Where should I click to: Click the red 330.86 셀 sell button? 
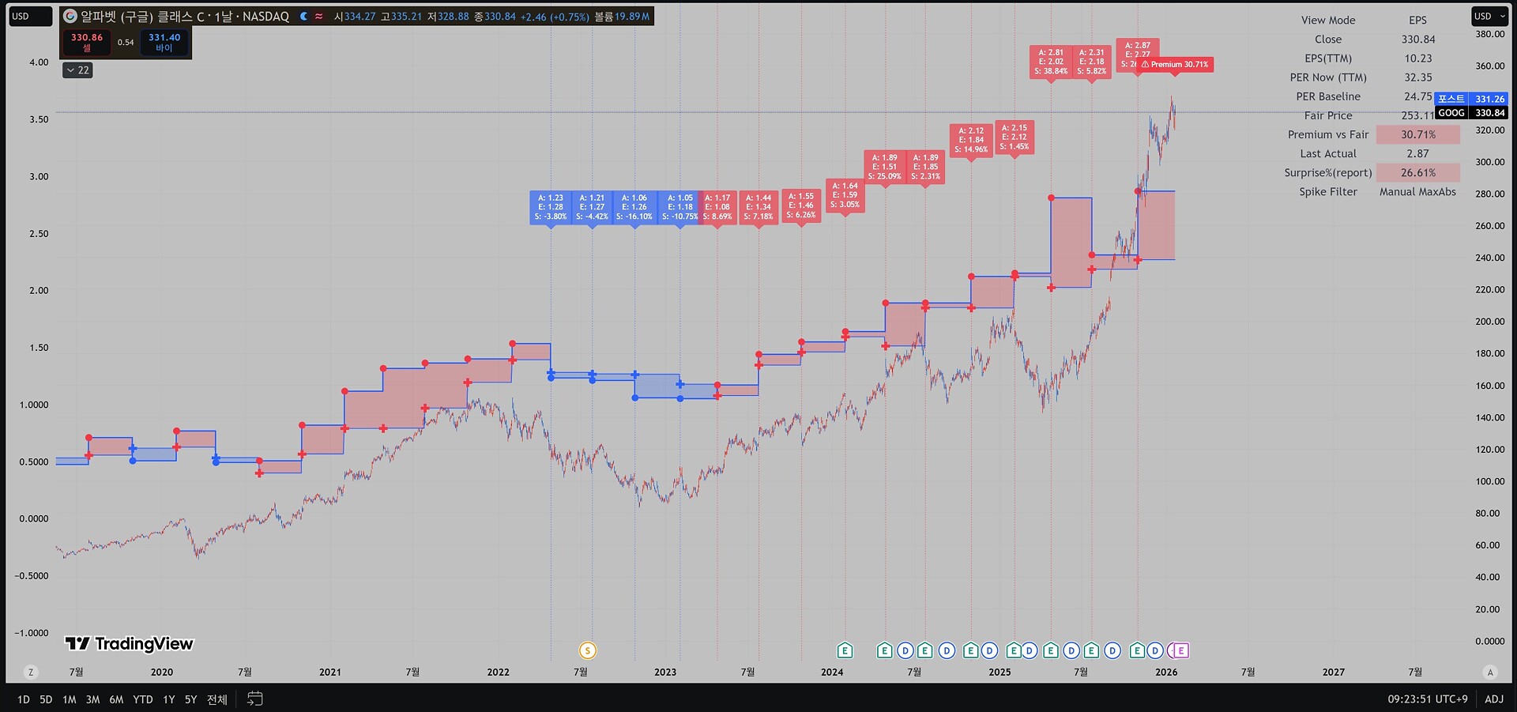87,43
